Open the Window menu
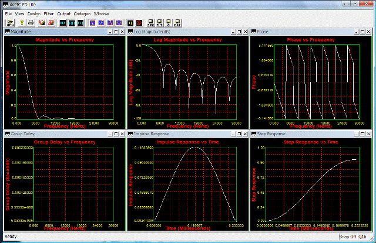 coord(101,12)
